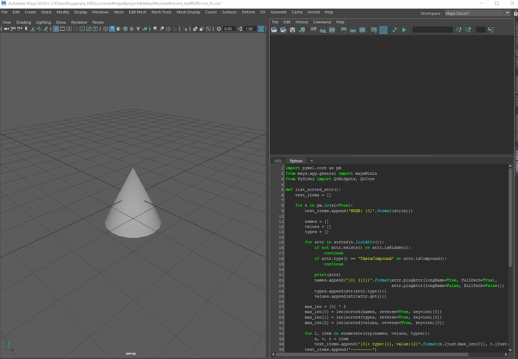Open the panel Shading menu

coord(23,22)
